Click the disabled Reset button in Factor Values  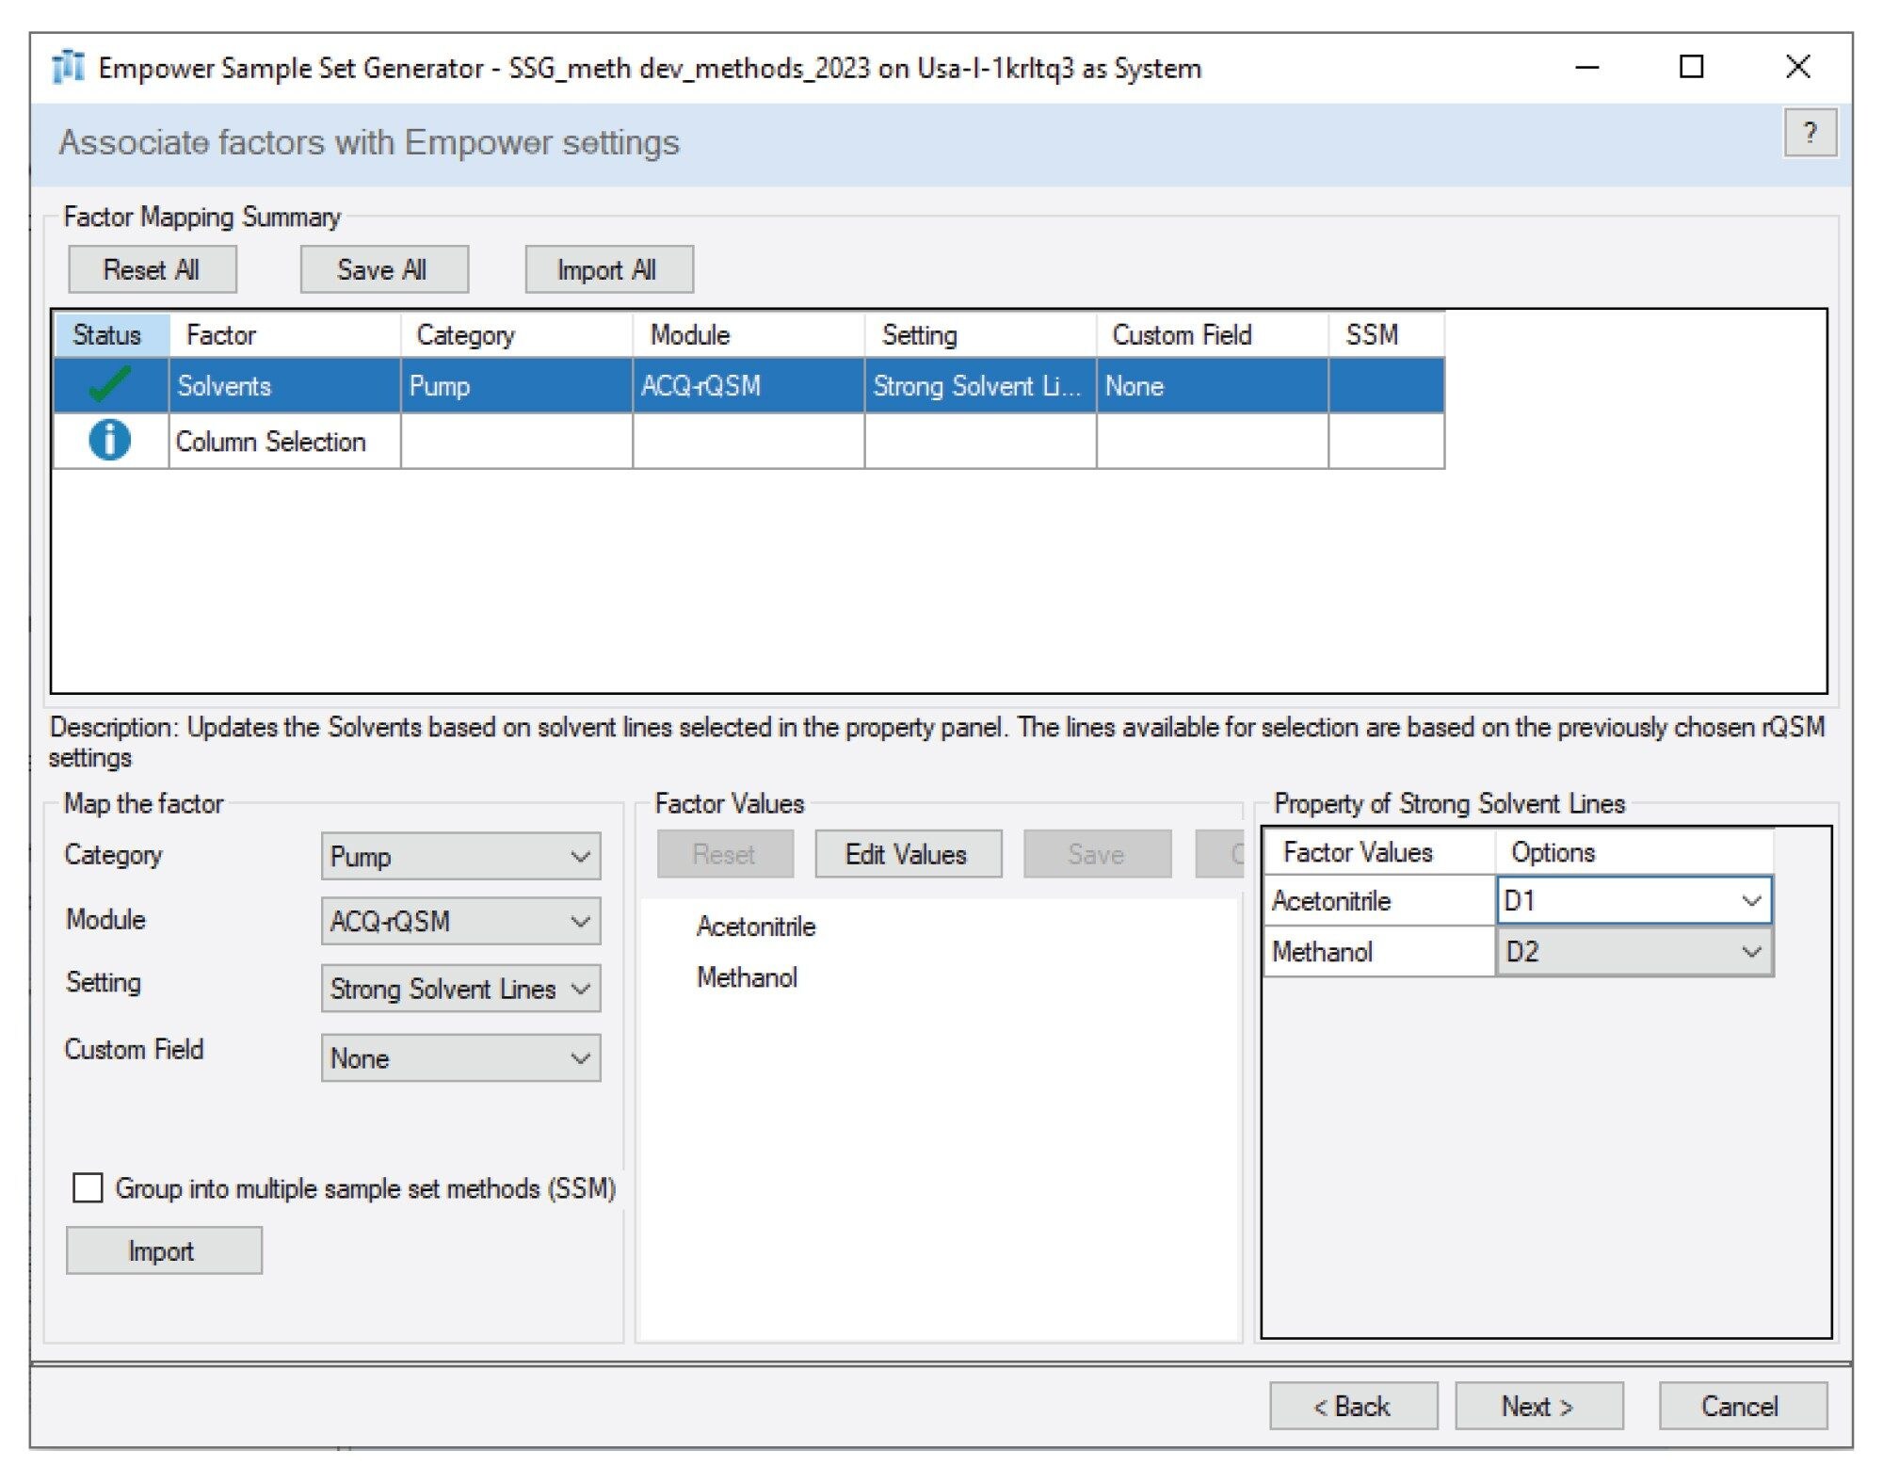[x=725, y=854]
